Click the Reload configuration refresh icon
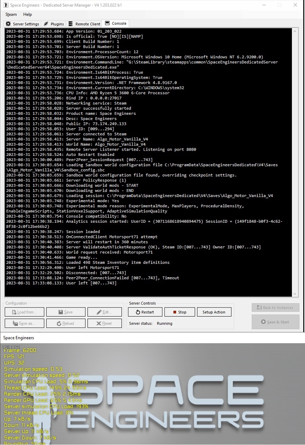The image size is (305, 445). [x=59, y=323]
